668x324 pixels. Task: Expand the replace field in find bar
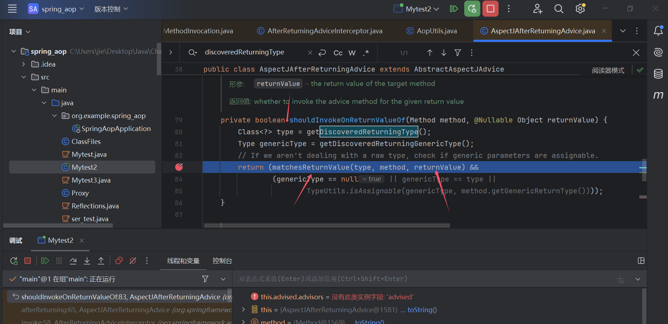click(170, 52)
